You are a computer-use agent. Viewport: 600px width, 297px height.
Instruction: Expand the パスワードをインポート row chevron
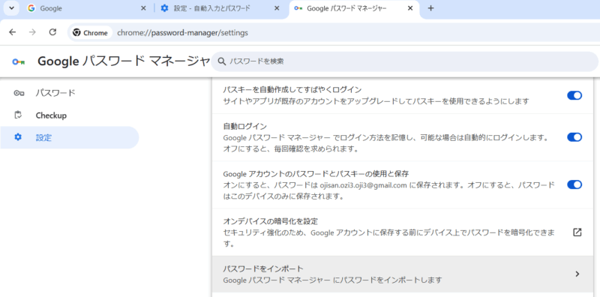coord(577,274)
